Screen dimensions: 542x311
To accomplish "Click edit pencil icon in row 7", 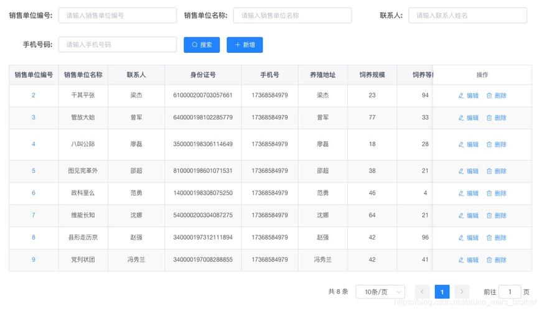I will coord(461,216).
